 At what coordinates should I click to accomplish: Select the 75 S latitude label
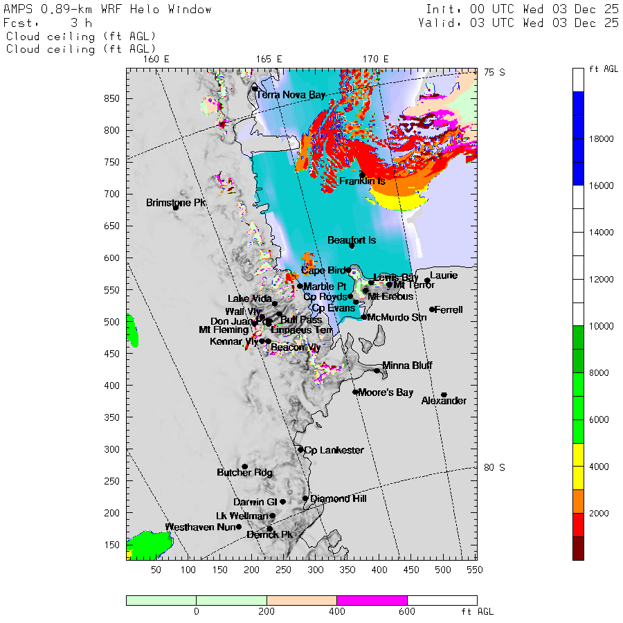[495, 72]
